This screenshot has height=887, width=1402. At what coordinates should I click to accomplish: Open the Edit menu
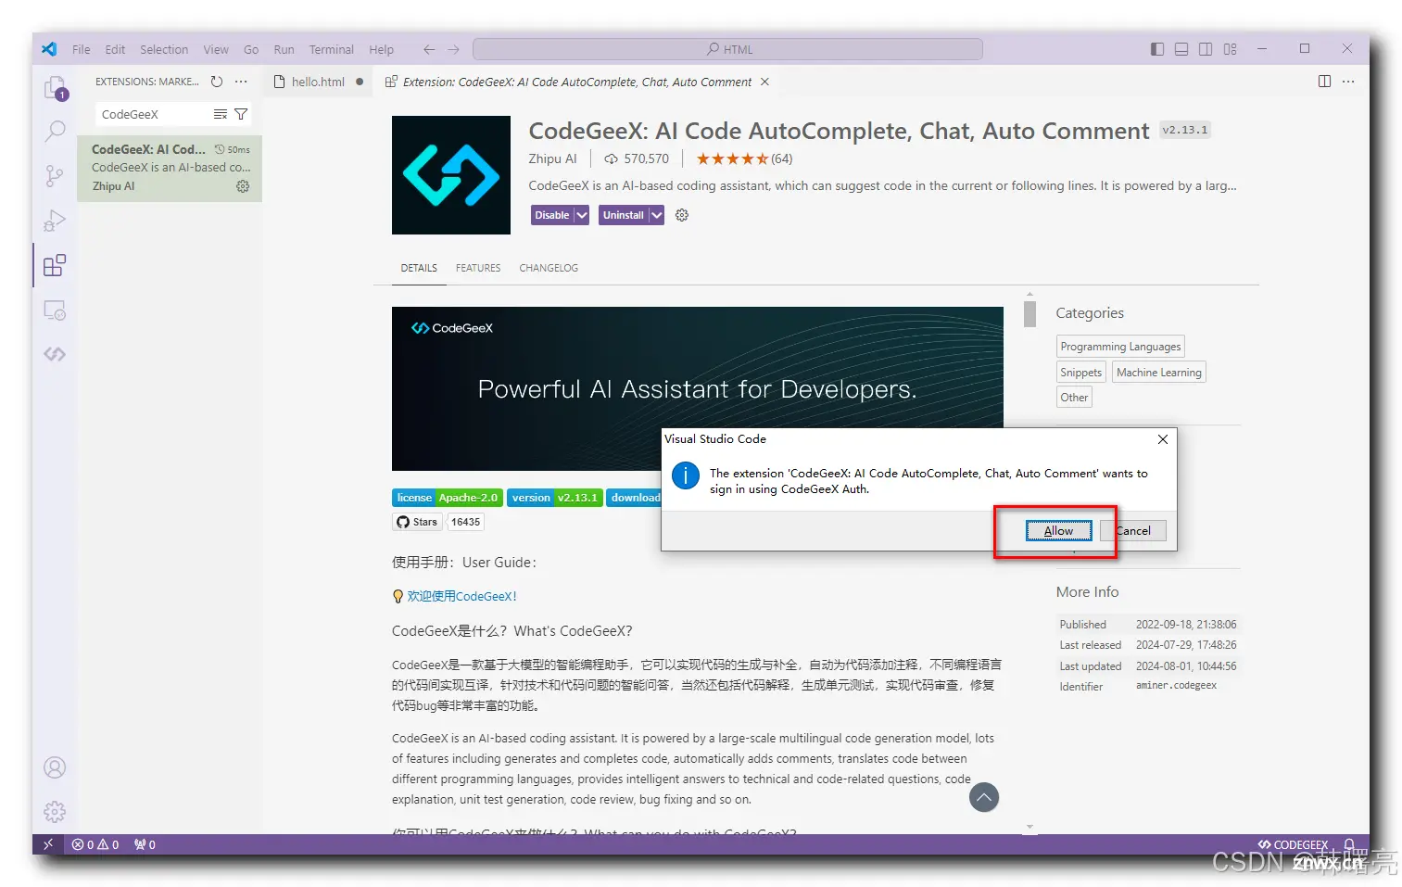115,49
